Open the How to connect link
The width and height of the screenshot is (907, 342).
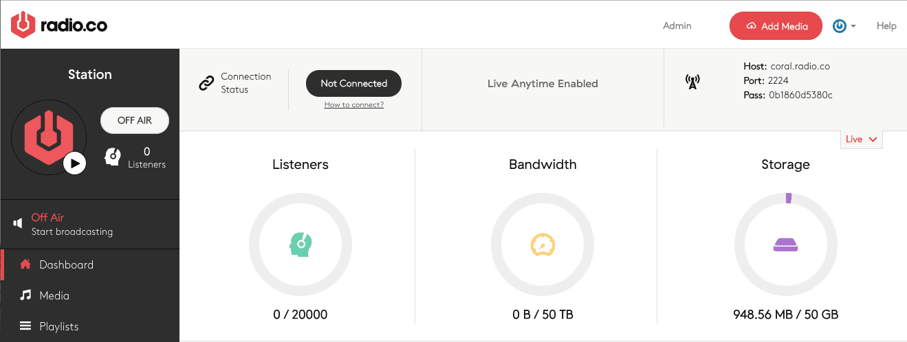pyautogui.click(x=353, y=104)
